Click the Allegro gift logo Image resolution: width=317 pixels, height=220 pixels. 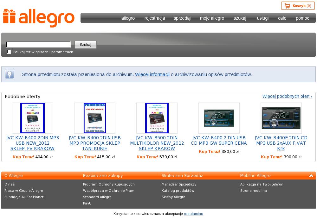(x=38, y=18)
